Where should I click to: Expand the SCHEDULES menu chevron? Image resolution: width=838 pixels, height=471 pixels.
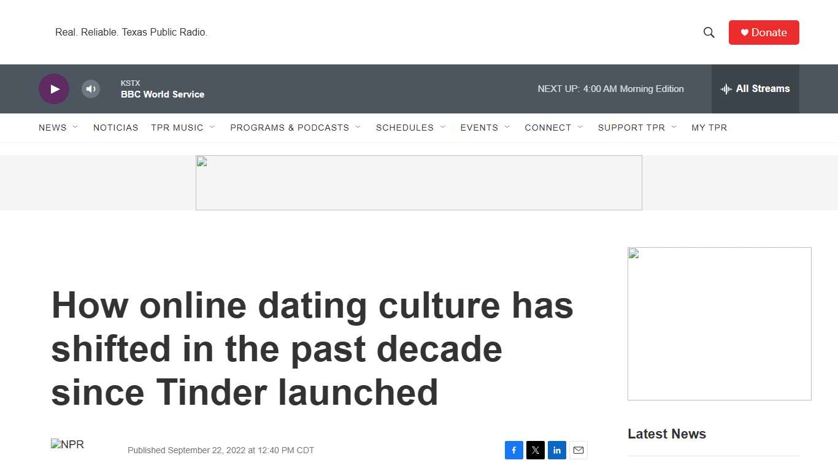coord(444,128)
